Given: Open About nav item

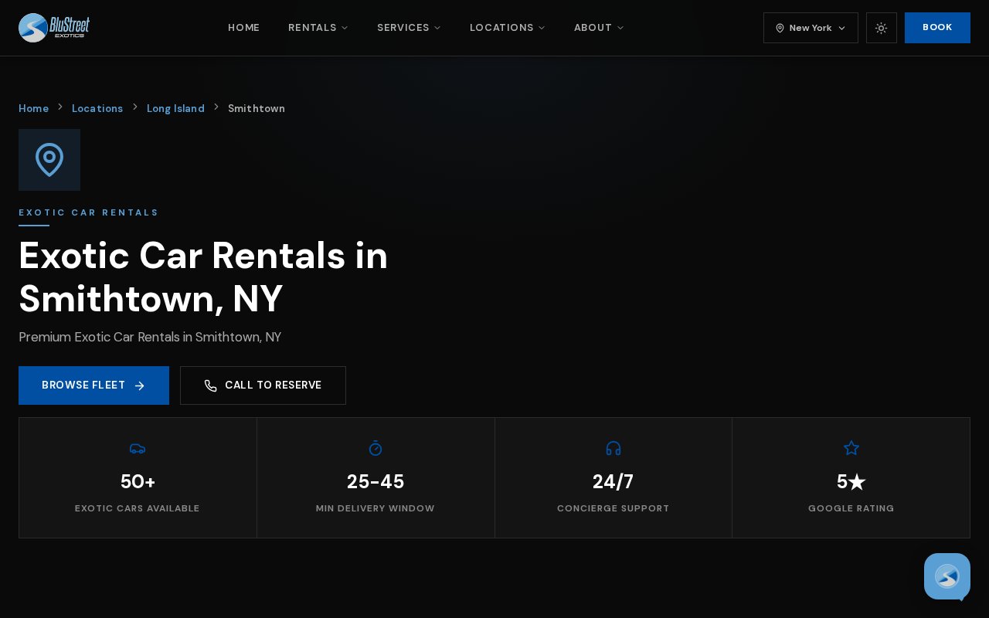Looking at the screenshot, I should point(599,28).
